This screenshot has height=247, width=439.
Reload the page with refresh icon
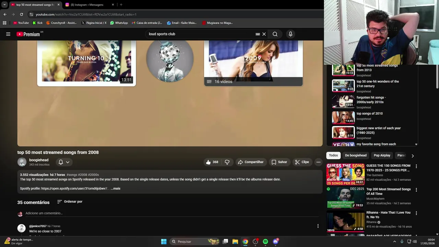[21, 14]
